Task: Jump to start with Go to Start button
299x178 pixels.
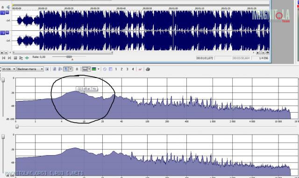Action: 4,58
